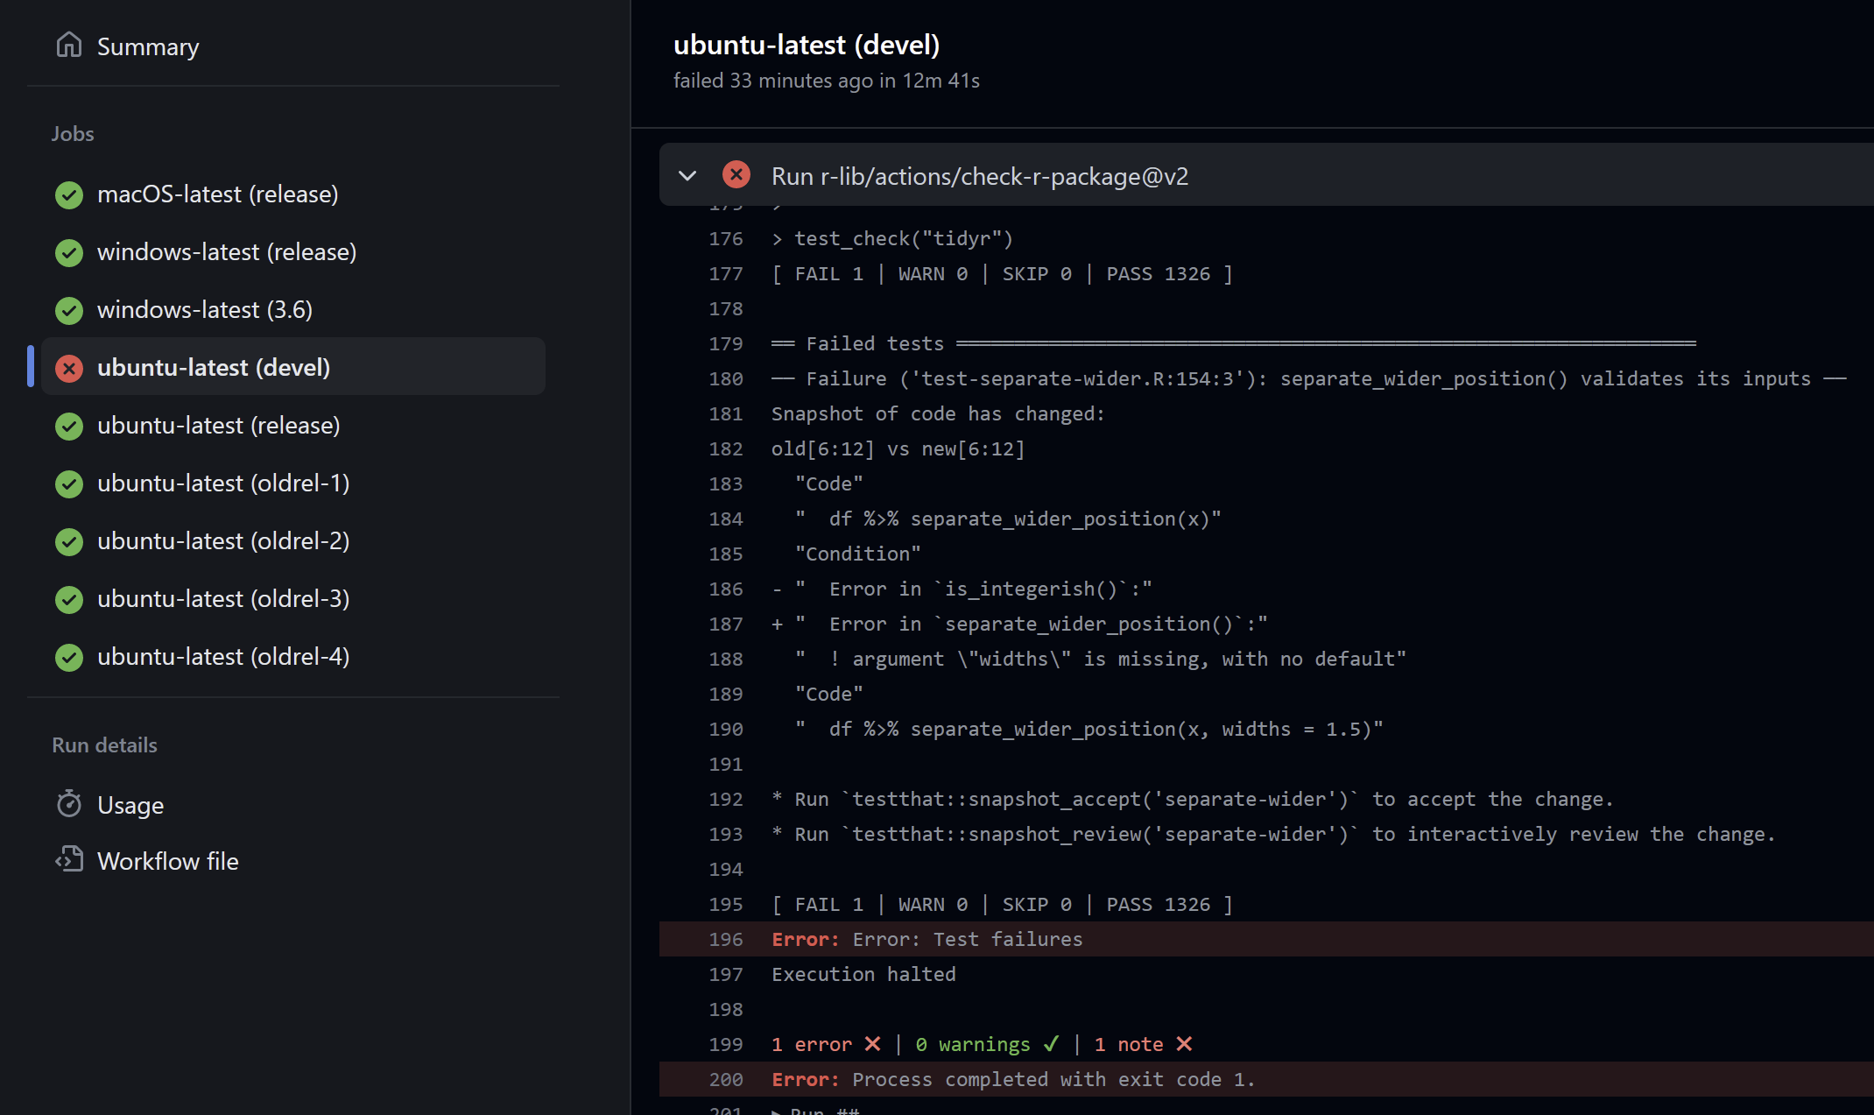Click the green check icon for macOS-latest (release)

(x=69, y=194)
